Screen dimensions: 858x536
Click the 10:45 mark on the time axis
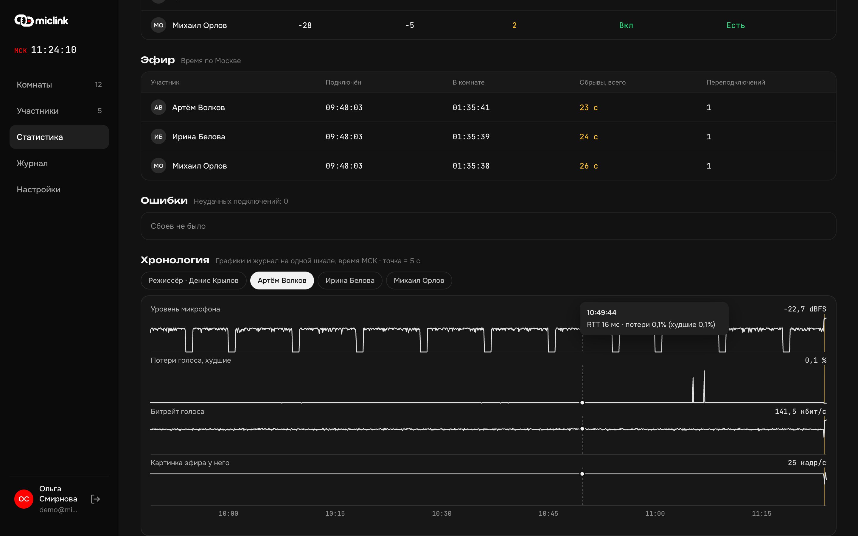tap(548, 513)
